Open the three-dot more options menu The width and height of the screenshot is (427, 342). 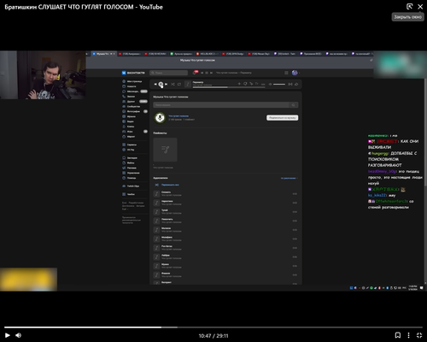point(408,335)
